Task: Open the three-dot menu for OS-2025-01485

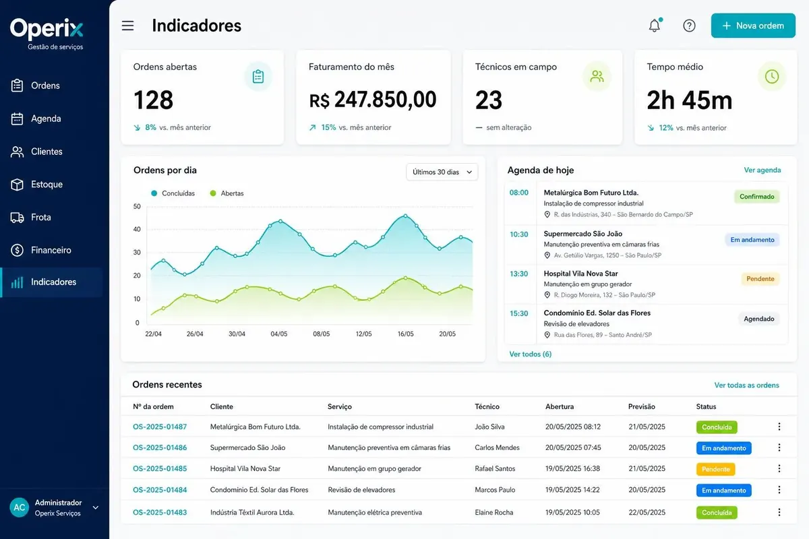Action: tap(779, 468)
